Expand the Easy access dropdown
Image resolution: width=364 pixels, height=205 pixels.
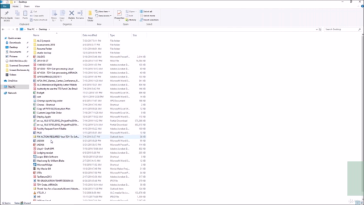[x=104, y=15]
